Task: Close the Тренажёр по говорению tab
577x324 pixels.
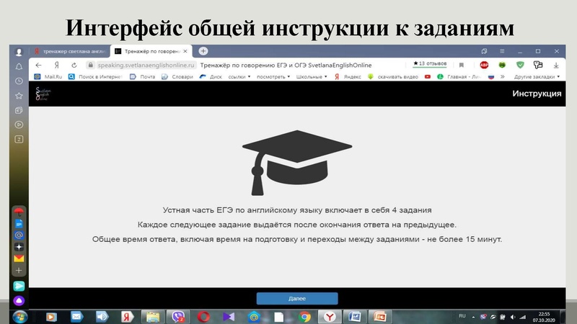Action: [x=185, y=51]
